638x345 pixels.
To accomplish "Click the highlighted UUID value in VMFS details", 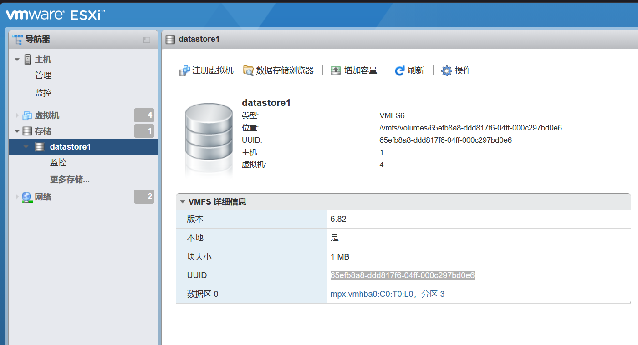I will [x=403, y=275].
